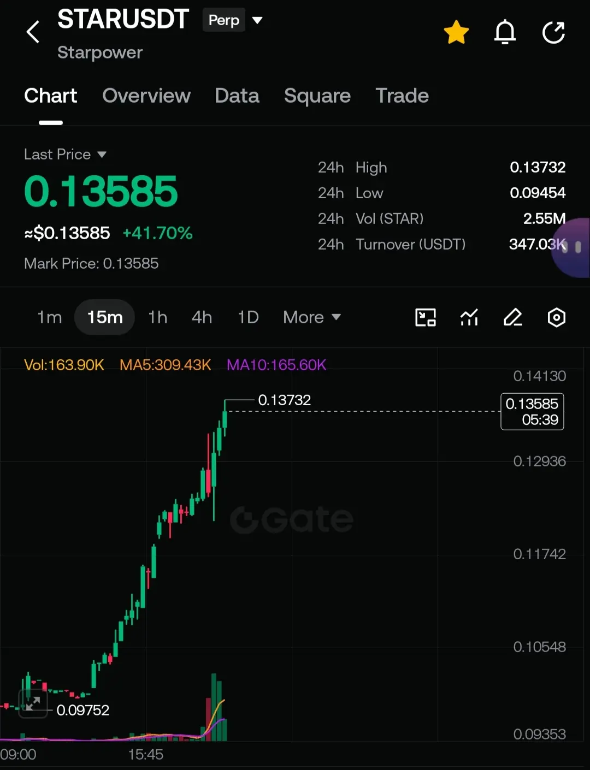Screen dimensions: 590x770
Task: Tap the Starpower subtitle
Action: click(x=100, y=52)
